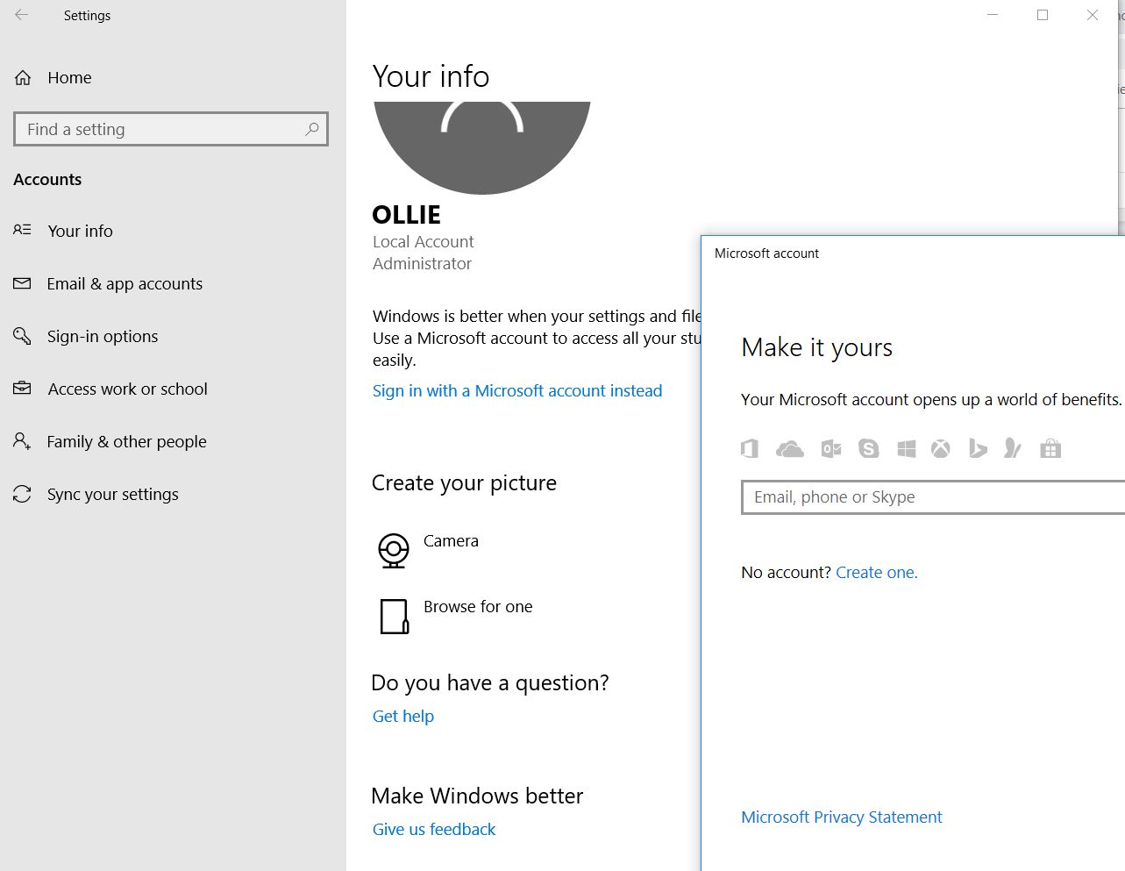Click the Camera webcam icon
The height and width of the screenshot is (871, 1125).
(x=394, y=551)
